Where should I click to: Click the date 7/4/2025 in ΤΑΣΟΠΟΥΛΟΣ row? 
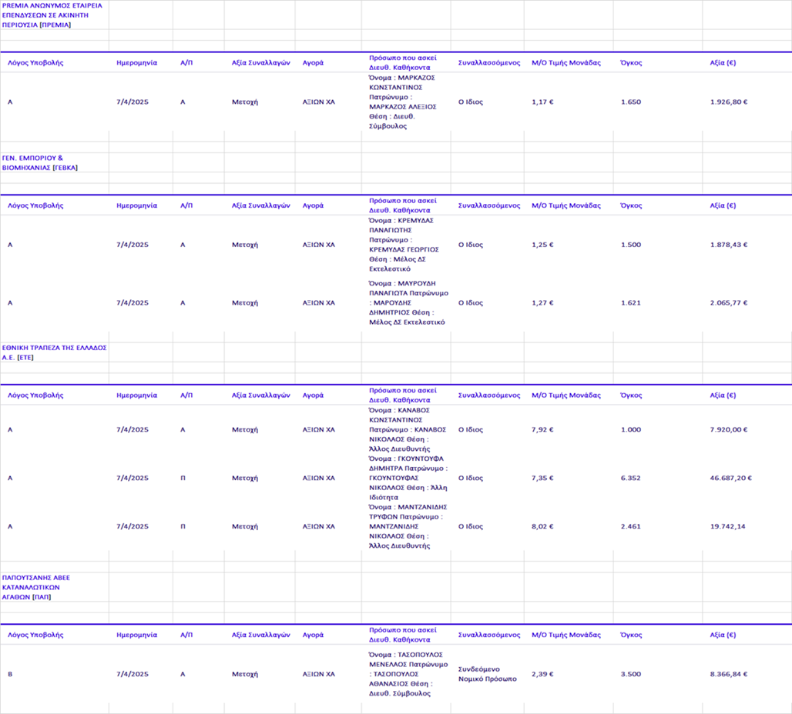pos(133,674)
